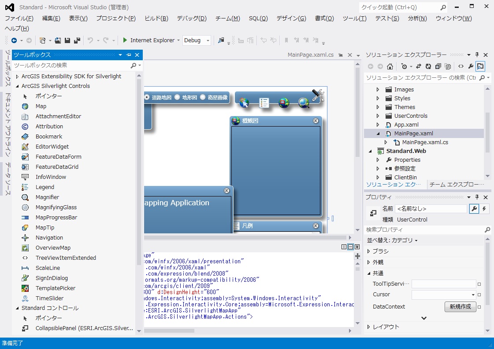
Task: Close the 概観図 panel in designer
Action: tap(316, 121)
